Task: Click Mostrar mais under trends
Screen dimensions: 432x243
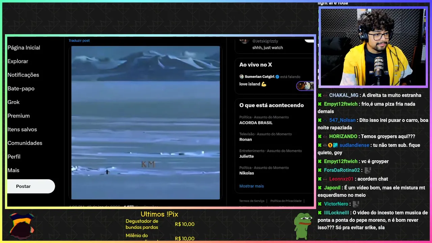Action: 251,186
